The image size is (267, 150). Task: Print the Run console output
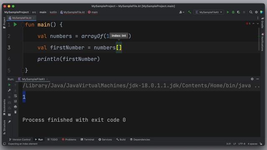[15, 107]
